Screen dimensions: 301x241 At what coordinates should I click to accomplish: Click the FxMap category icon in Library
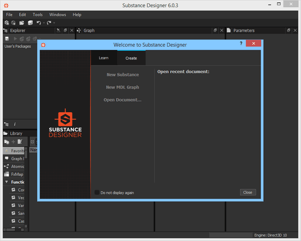point(7,174)
